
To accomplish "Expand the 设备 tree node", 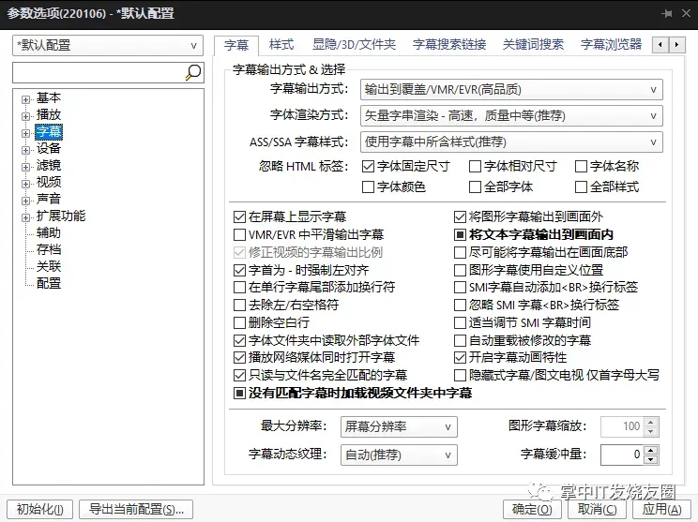I will [26, 150].
